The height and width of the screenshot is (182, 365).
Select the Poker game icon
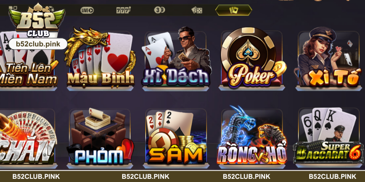pos(252,59)
